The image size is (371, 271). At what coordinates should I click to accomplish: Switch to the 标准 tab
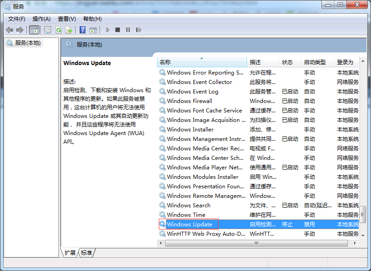tap(86, 253)
